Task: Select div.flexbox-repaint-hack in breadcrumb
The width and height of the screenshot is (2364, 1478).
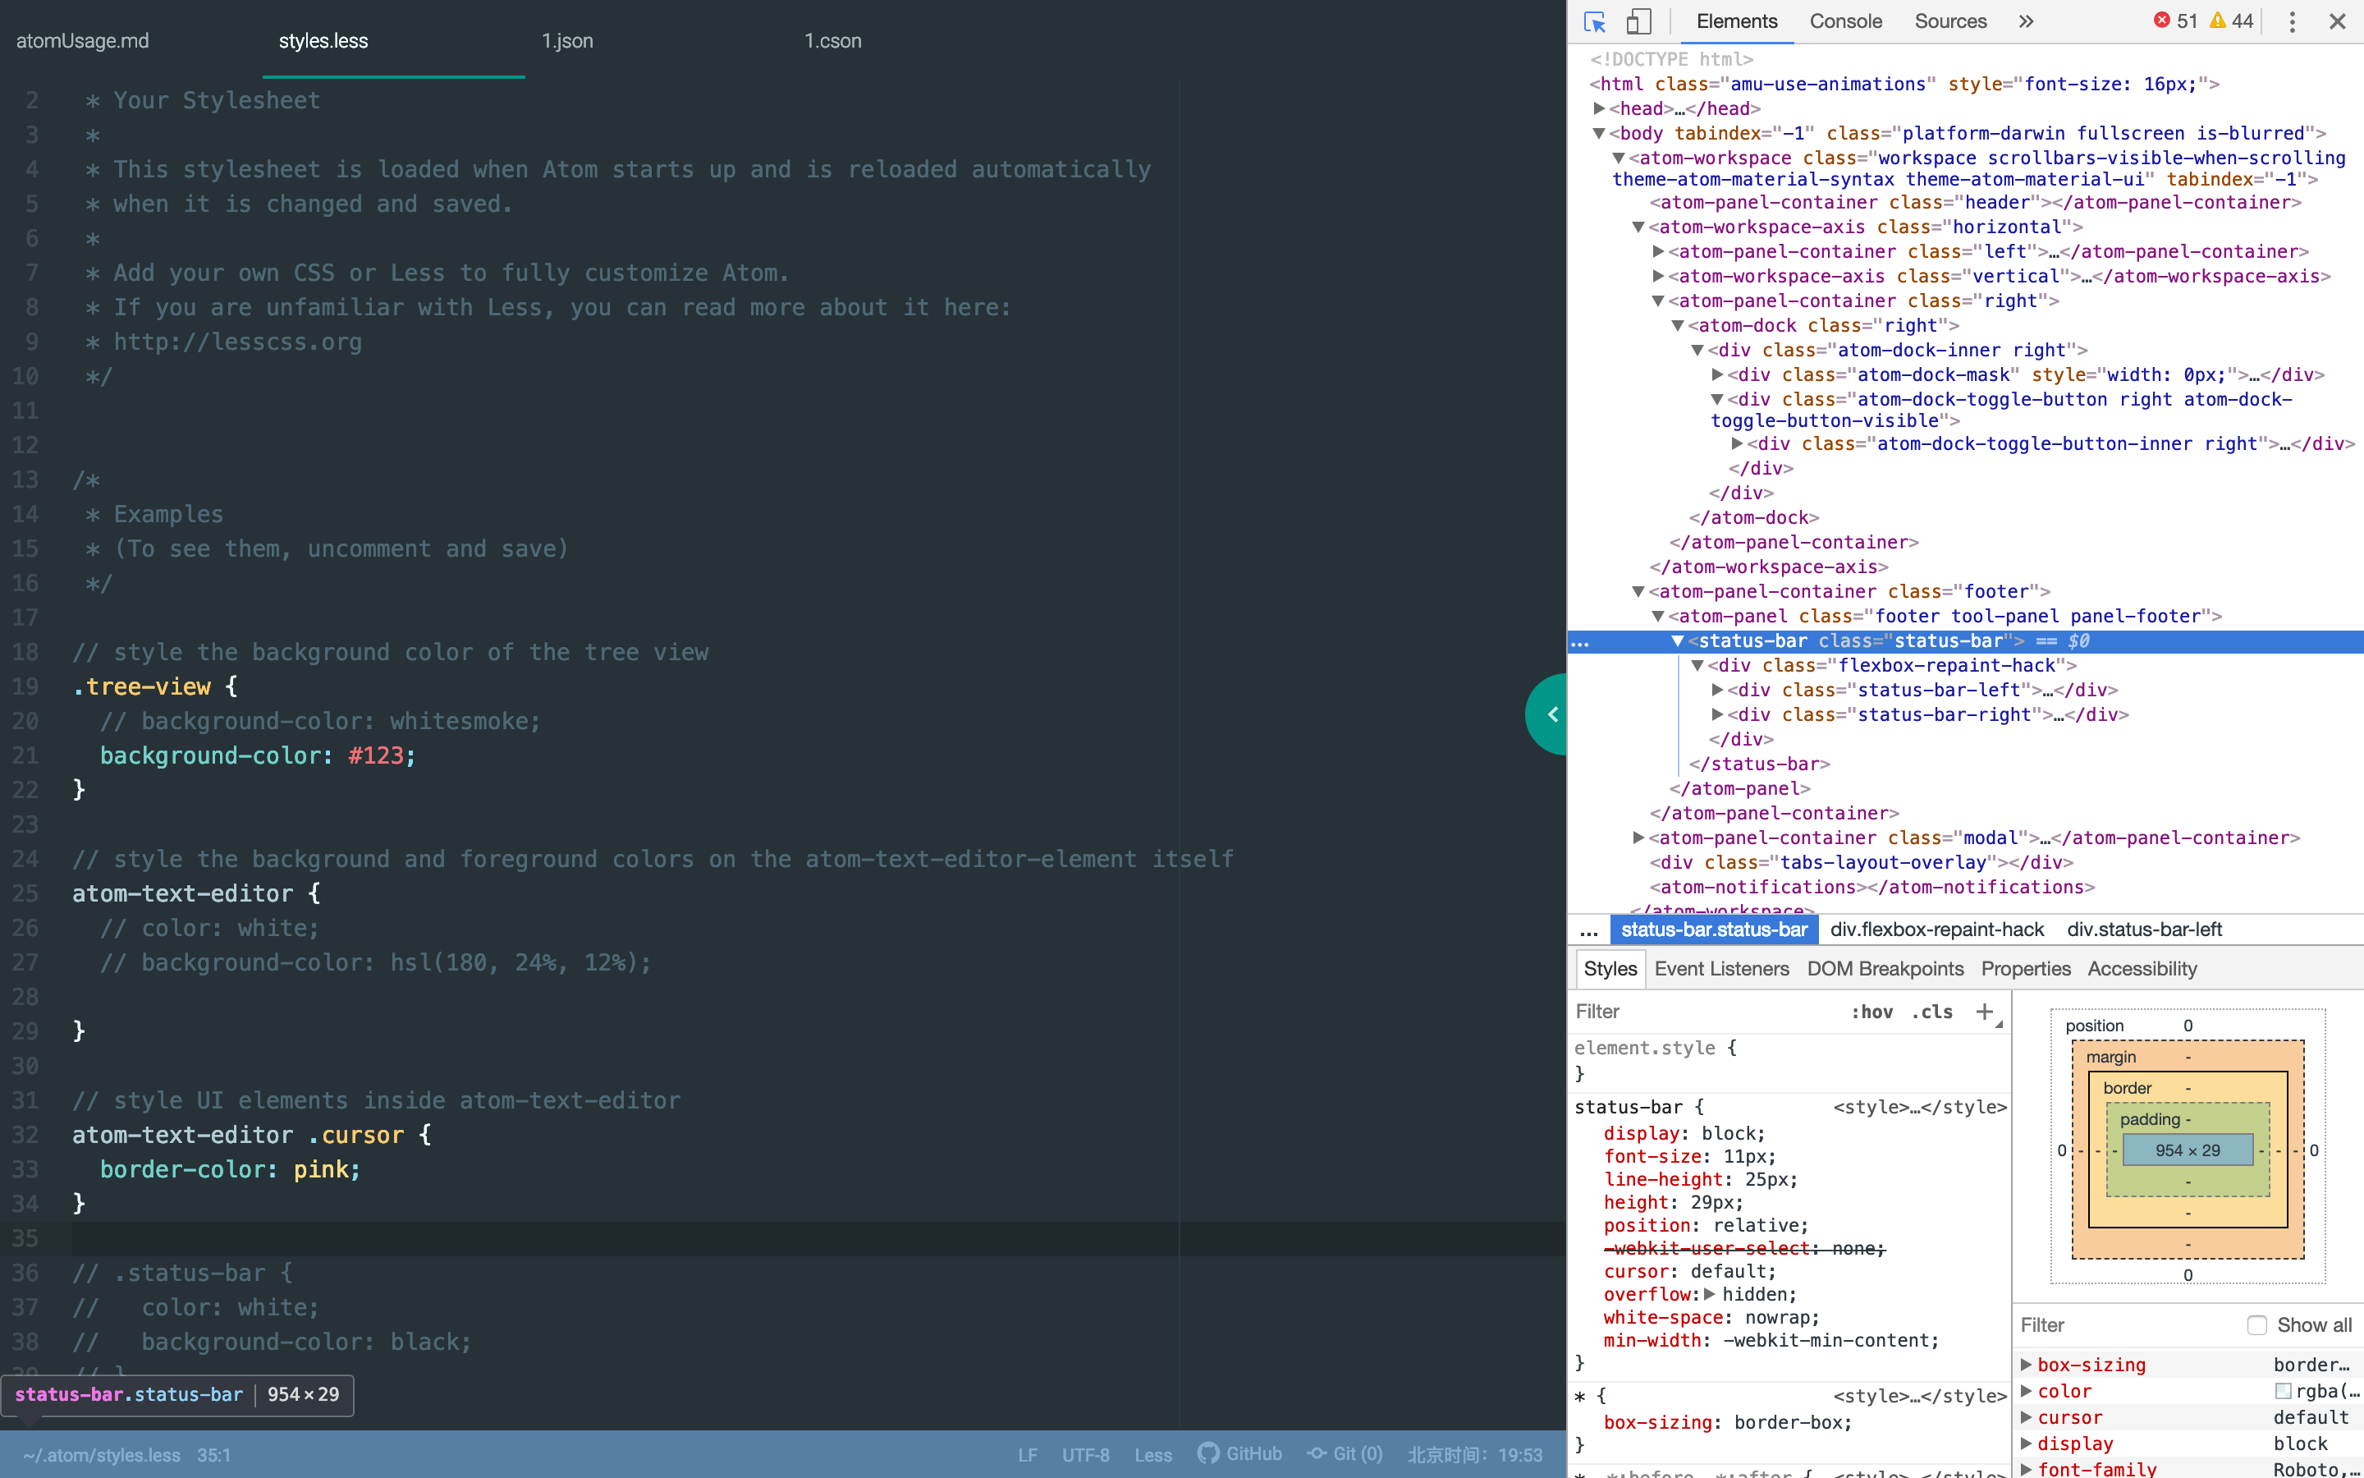Action: (1936, 929)
